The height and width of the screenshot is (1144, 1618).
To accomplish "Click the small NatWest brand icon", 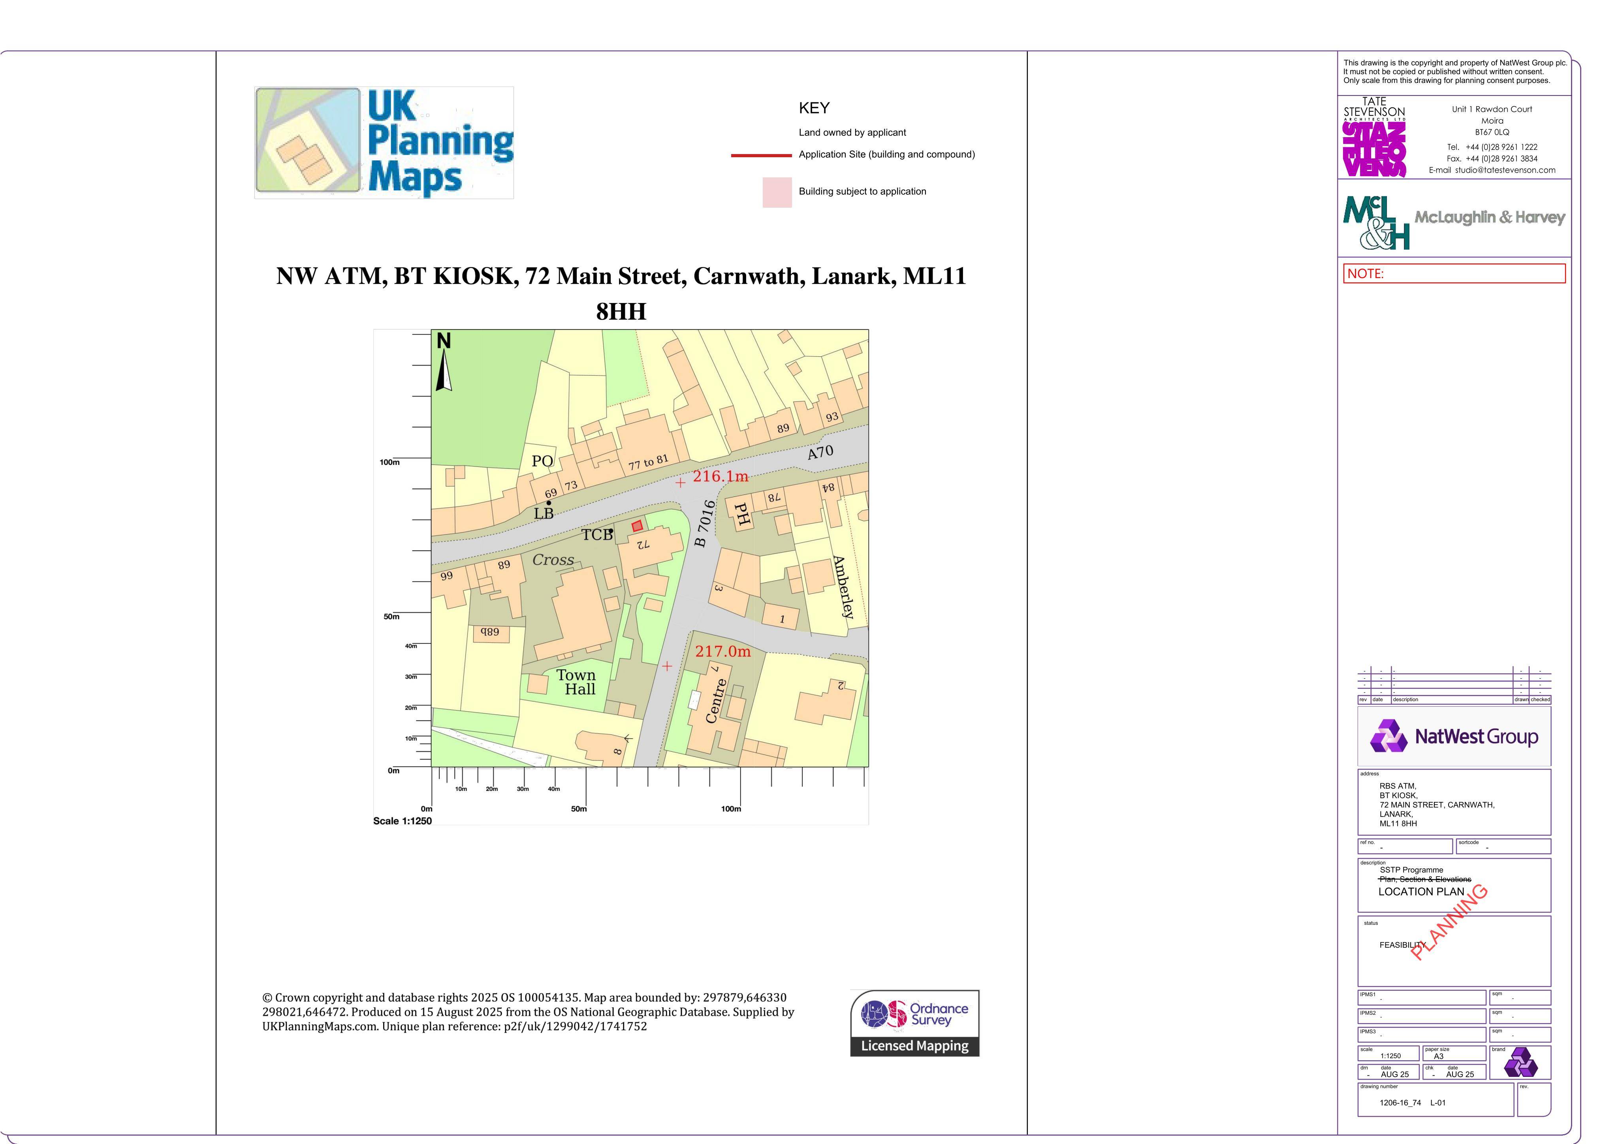I will [1521, 1063].
